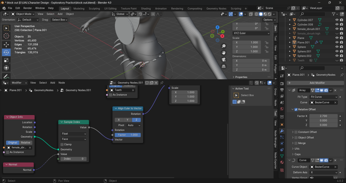Switch to the Shading workspace tab
The image size is (346, 183).
[x=146, y=8]
